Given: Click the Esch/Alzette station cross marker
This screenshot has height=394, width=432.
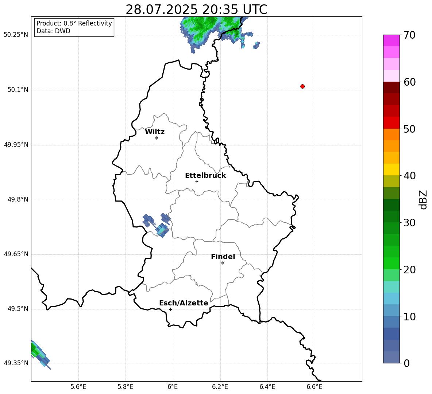Looking at the screenshot, I should tap(170, 309).
